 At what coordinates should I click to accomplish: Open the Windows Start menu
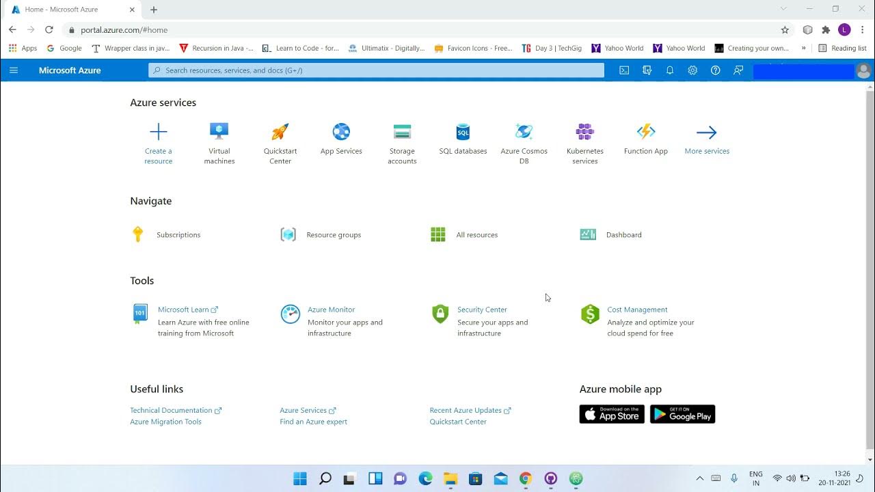[300, 478]
